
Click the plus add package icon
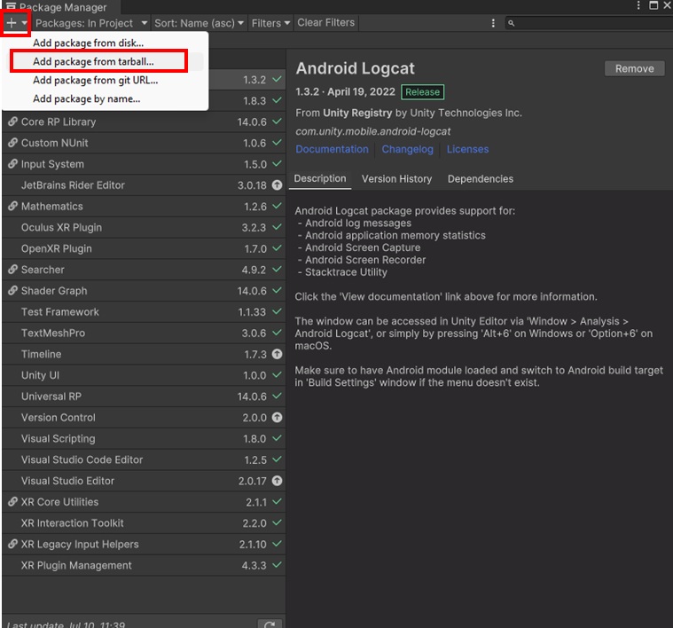tap(12, 23)
